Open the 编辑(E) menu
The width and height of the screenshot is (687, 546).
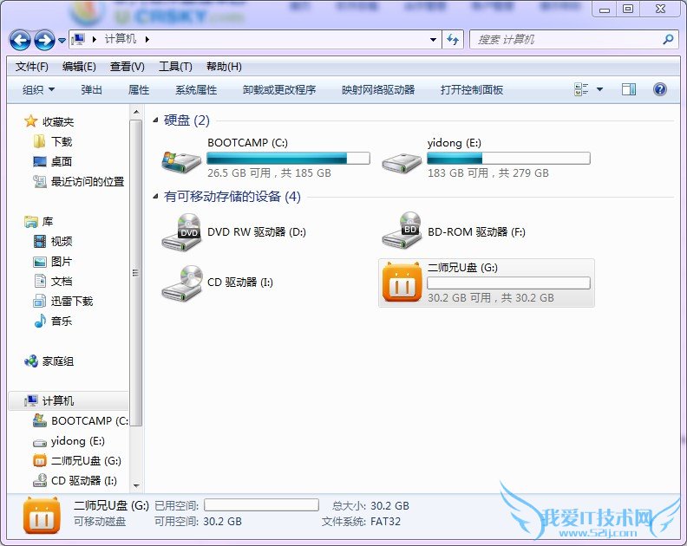79,67
